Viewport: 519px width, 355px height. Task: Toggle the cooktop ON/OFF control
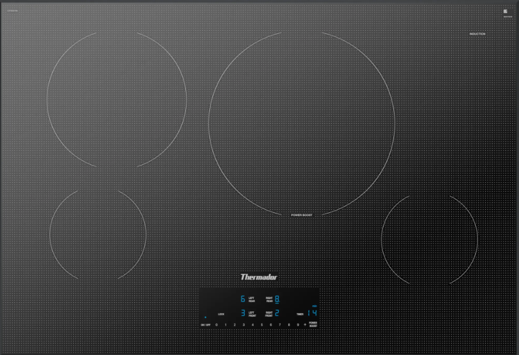(206, 324)
